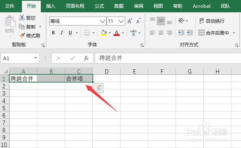Screen dimensions: 241x148
Task: Open the Fill Color dropdown arrow
Action: pyautogui.click(x=110, y=33)
